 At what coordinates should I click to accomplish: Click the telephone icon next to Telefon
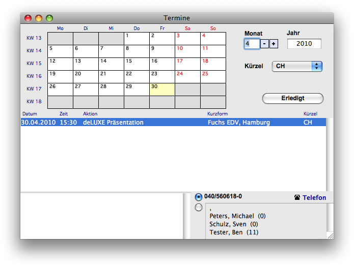[x=297, y=197]
